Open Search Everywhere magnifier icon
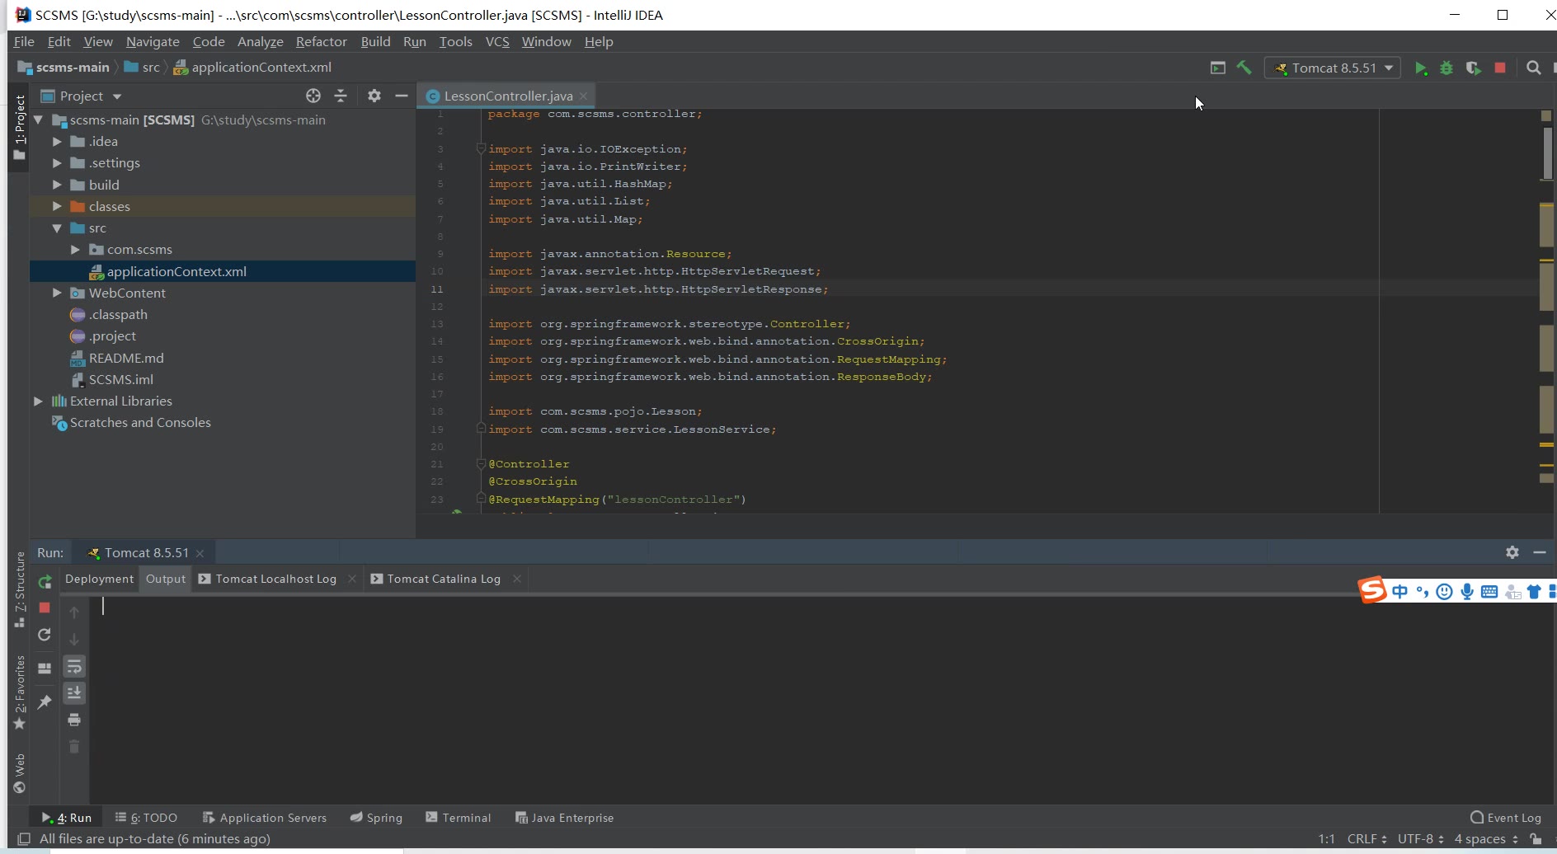Viewport: 1557px width, 854px height. (x=1533, y=68)
